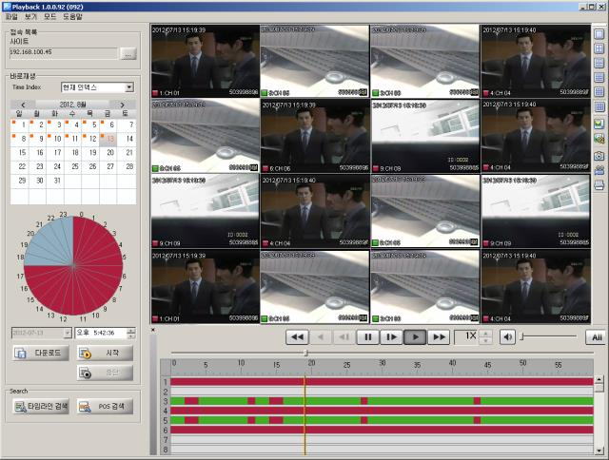
Task: Take a snapshot with the camera icon
Action: 599,156
